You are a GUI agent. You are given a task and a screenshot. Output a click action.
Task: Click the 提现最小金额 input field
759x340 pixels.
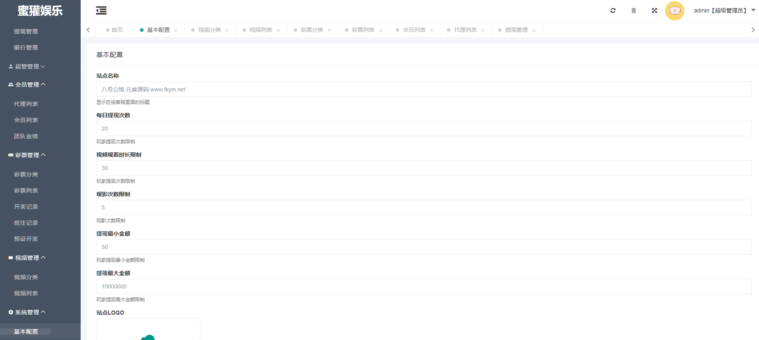423,247
